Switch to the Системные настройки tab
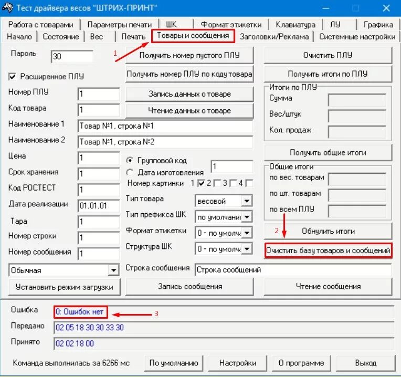This screenshot has height=377, width=401. (x=357, y=37)
